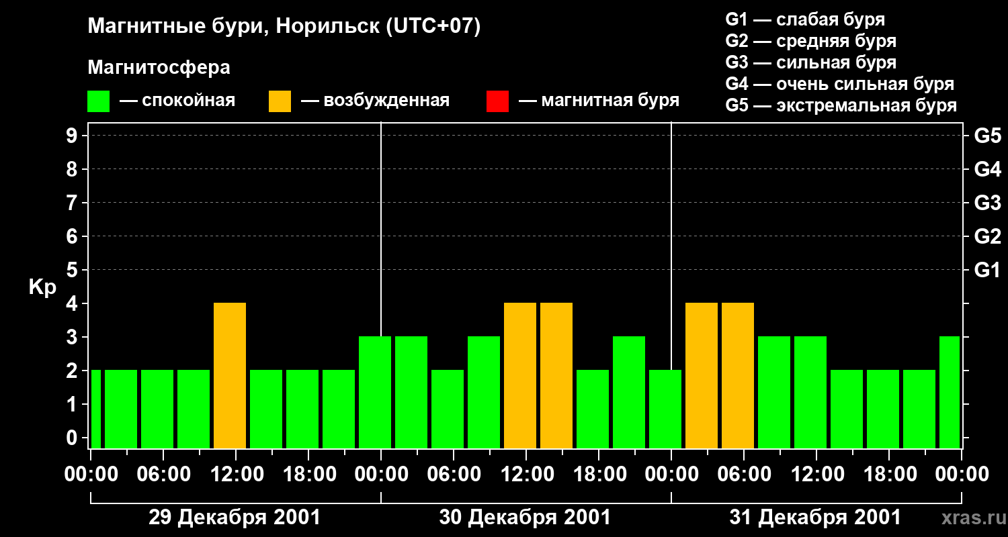Click the Kp axis label
This screenshot has height=537, width=1008.
point(42,287)
